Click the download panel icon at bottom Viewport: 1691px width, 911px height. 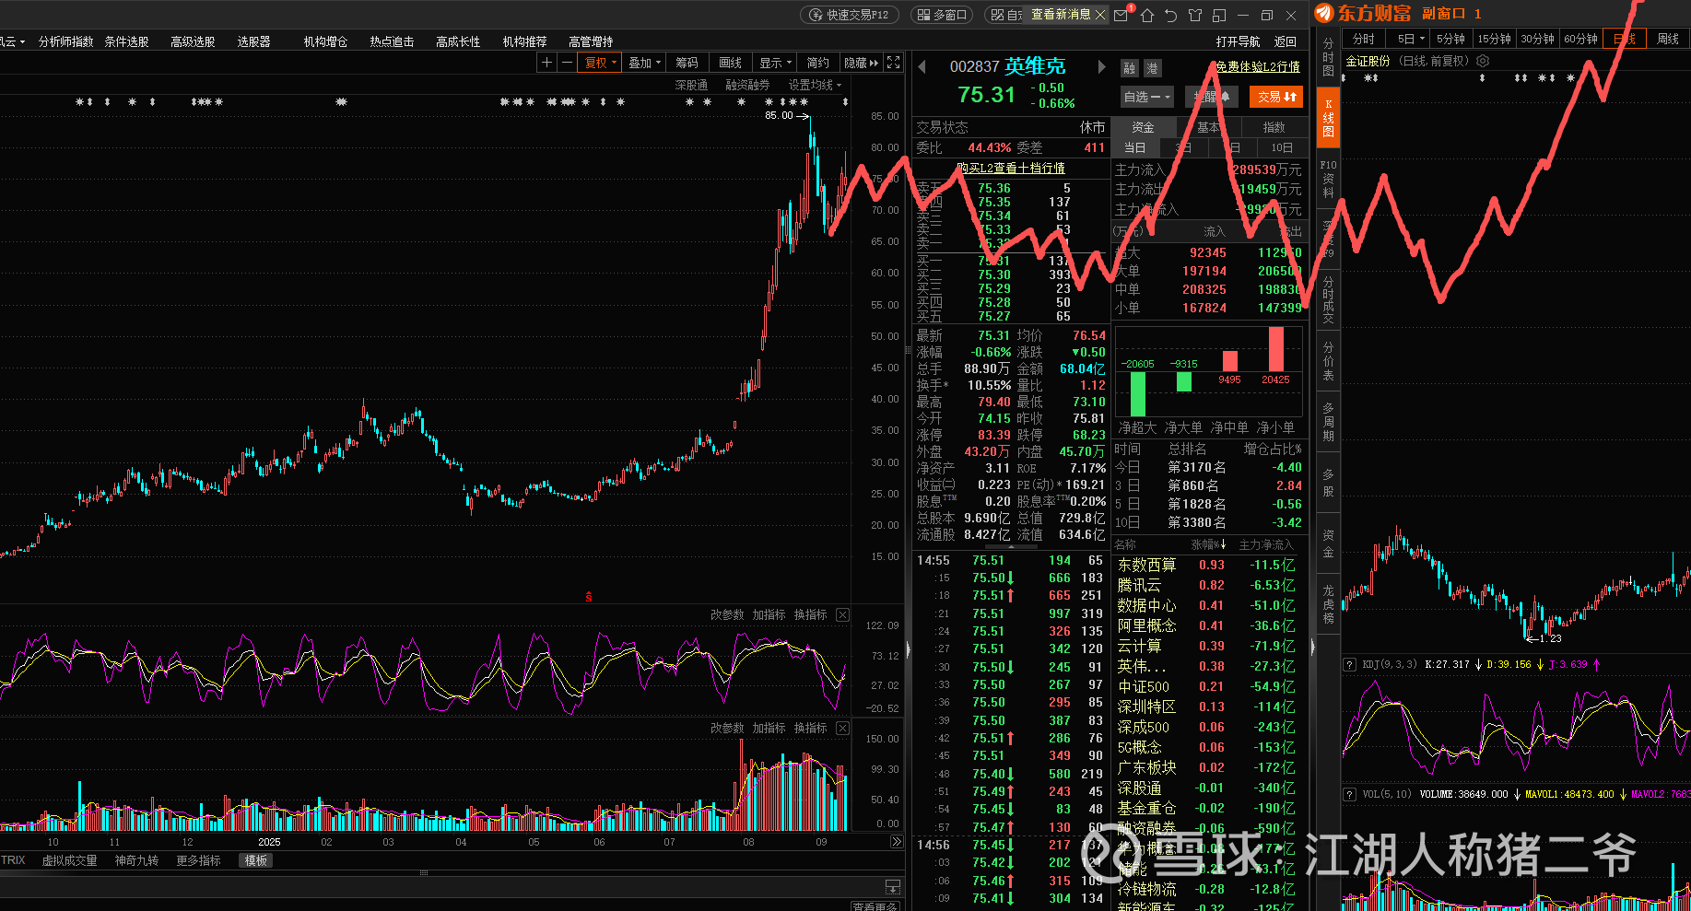(892, 886)
